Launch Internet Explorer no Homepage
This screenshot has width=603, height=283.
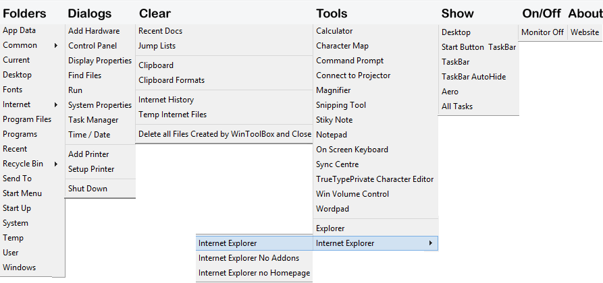click(254, 273)
